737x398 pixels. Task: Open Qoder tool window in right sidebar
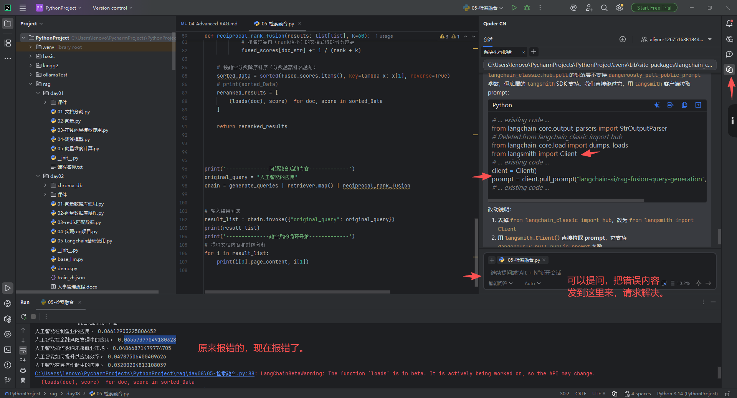pos(729,70)
